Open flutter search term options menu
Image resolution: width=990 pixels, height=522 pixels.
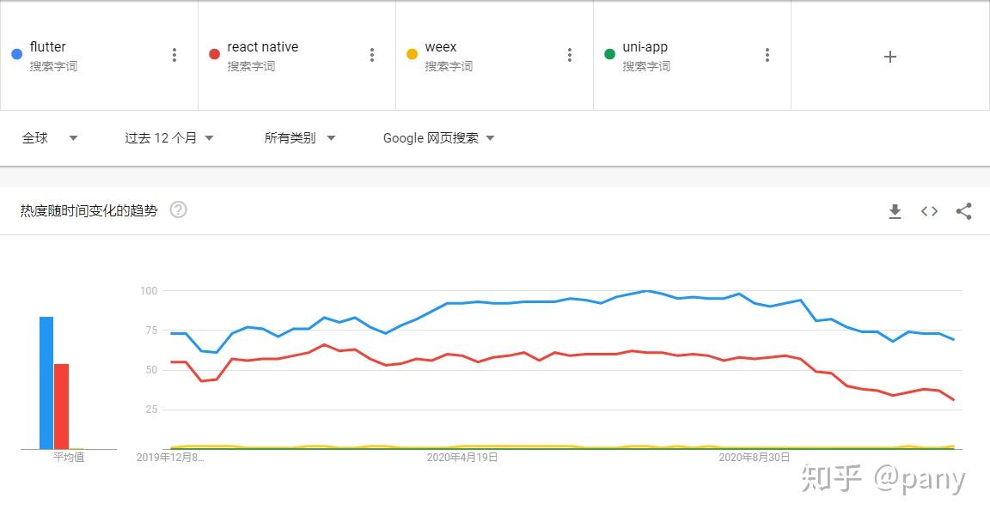(174, 54)
